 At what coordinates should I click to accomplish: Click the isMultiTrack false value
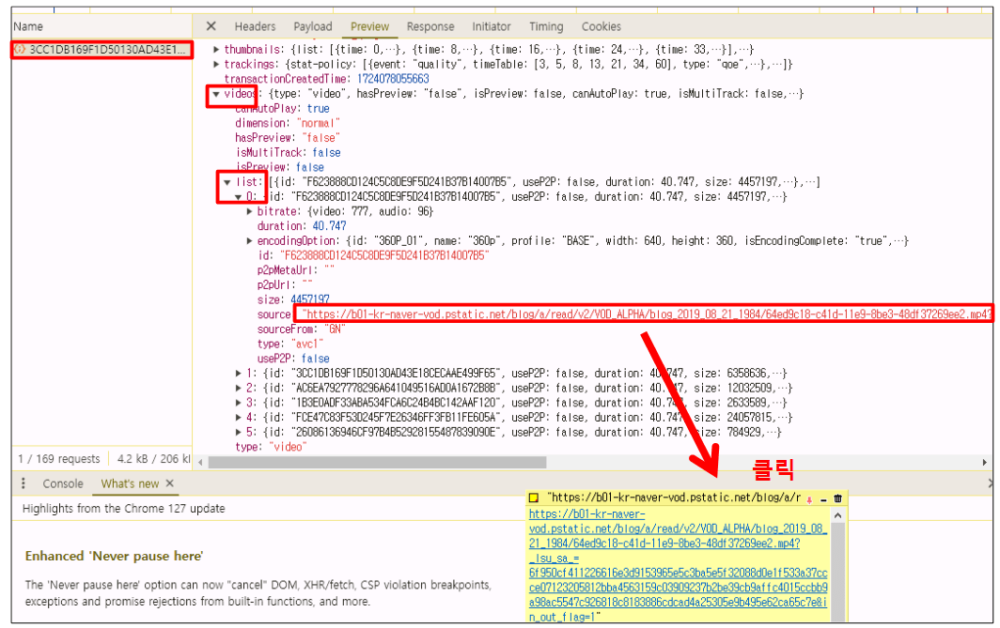[326, 152]
